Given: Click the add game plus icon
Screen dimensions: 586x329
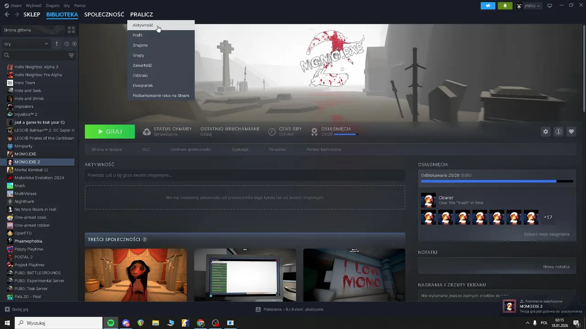Looking at the screenshot, I should [7, 309].
